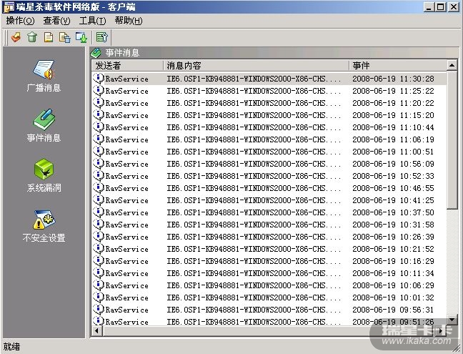This screenshot has height=354, width=463.
Task: Open the 系统漏洞 sidebar panel
Action: (44, 176)
